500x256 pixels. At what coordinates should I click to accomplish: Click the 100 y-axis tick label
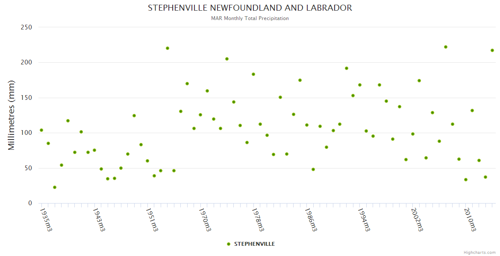(x=26, y=133)
